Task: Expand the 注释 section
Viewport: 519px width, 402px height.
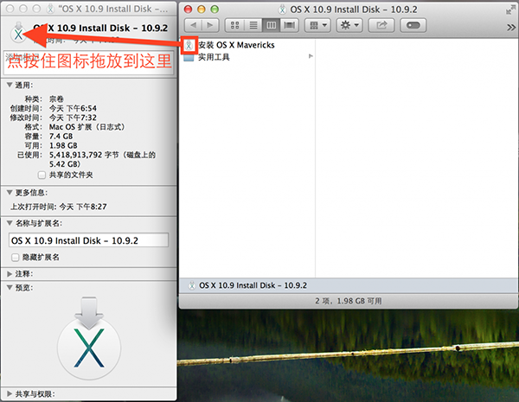Action: coord(10,274)
